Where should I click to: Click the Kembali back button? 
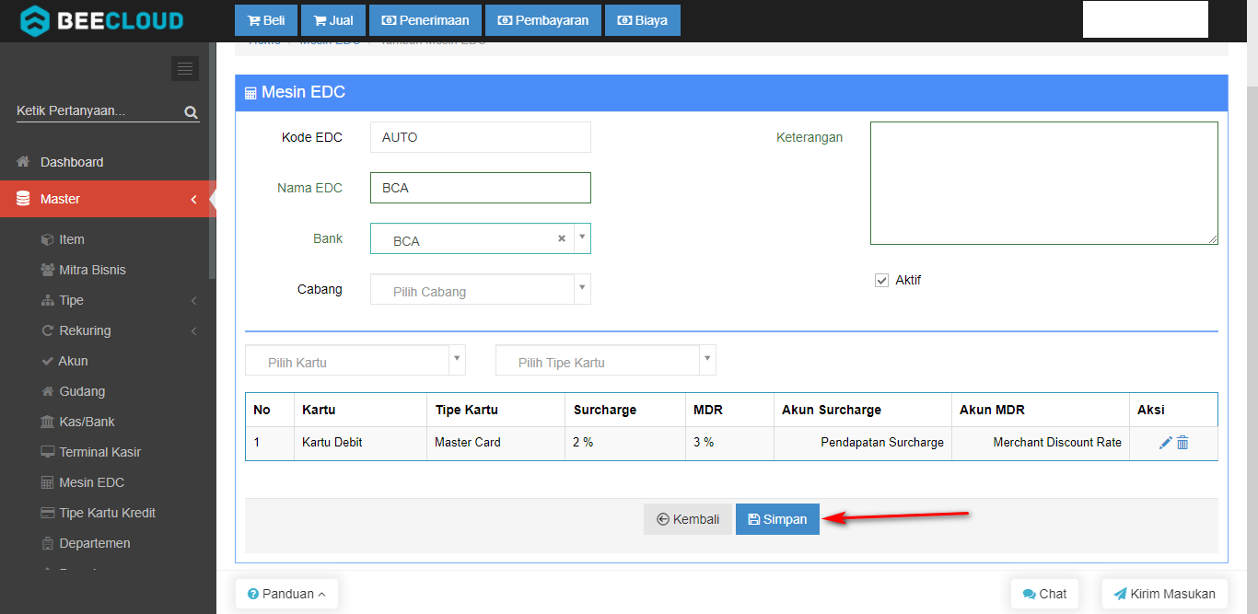click(688, 519)
